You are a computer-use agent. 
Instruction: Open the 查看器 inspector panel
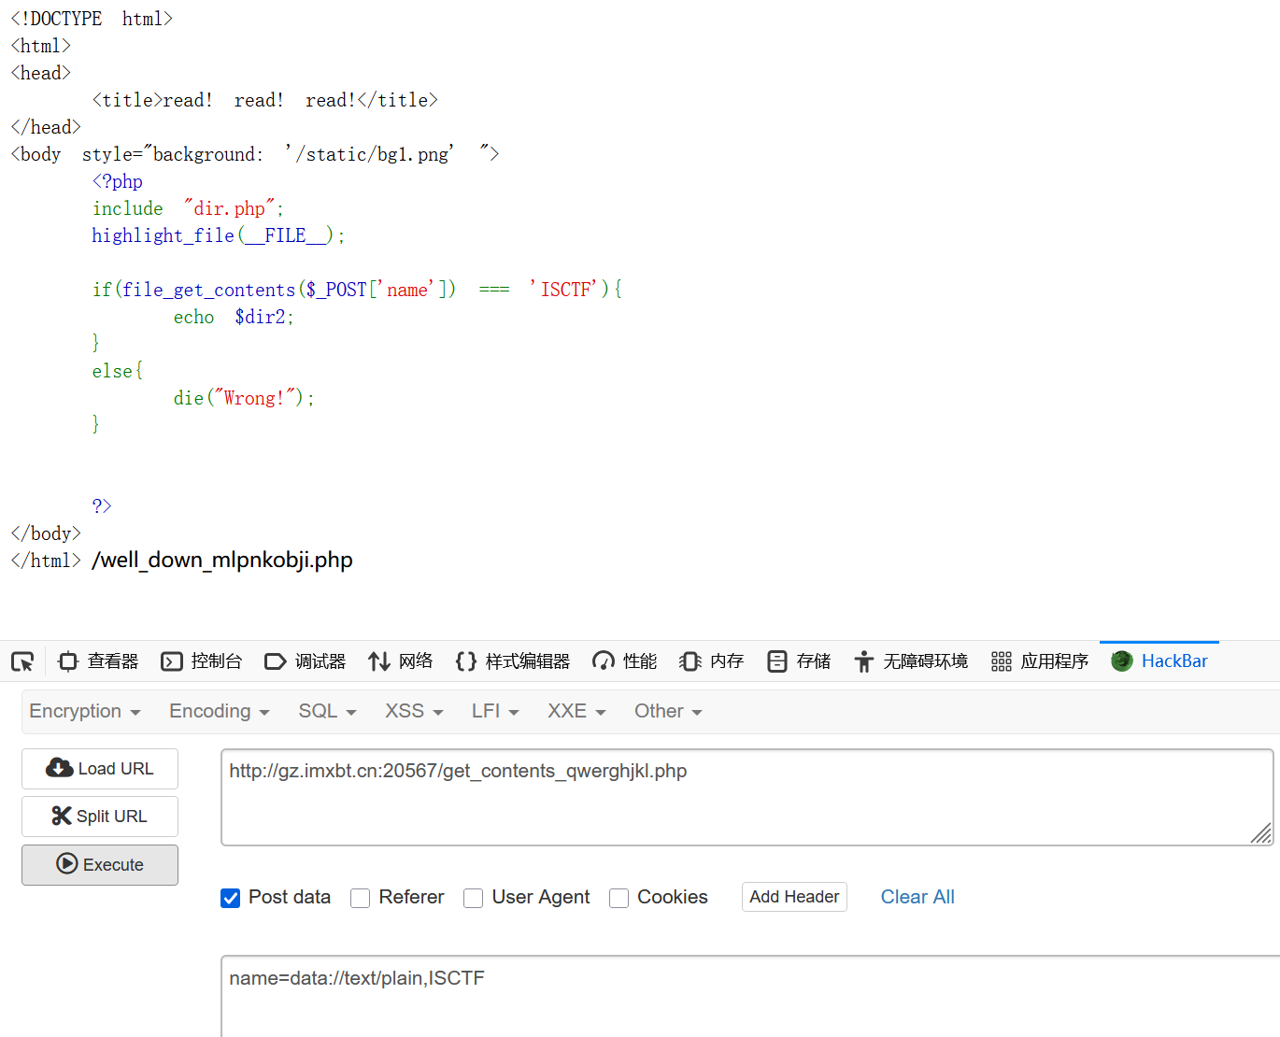click(x=98, y=661)
